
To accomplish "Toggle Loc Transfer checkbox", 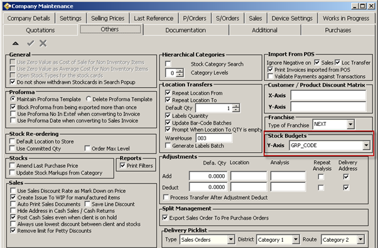I will [x=338, y=63].
